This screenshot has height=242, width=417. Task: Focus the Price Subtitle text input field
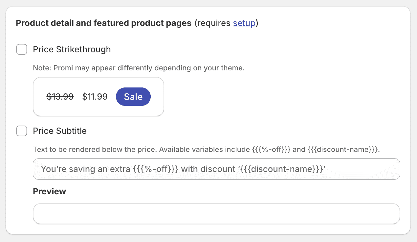point(216,169)
